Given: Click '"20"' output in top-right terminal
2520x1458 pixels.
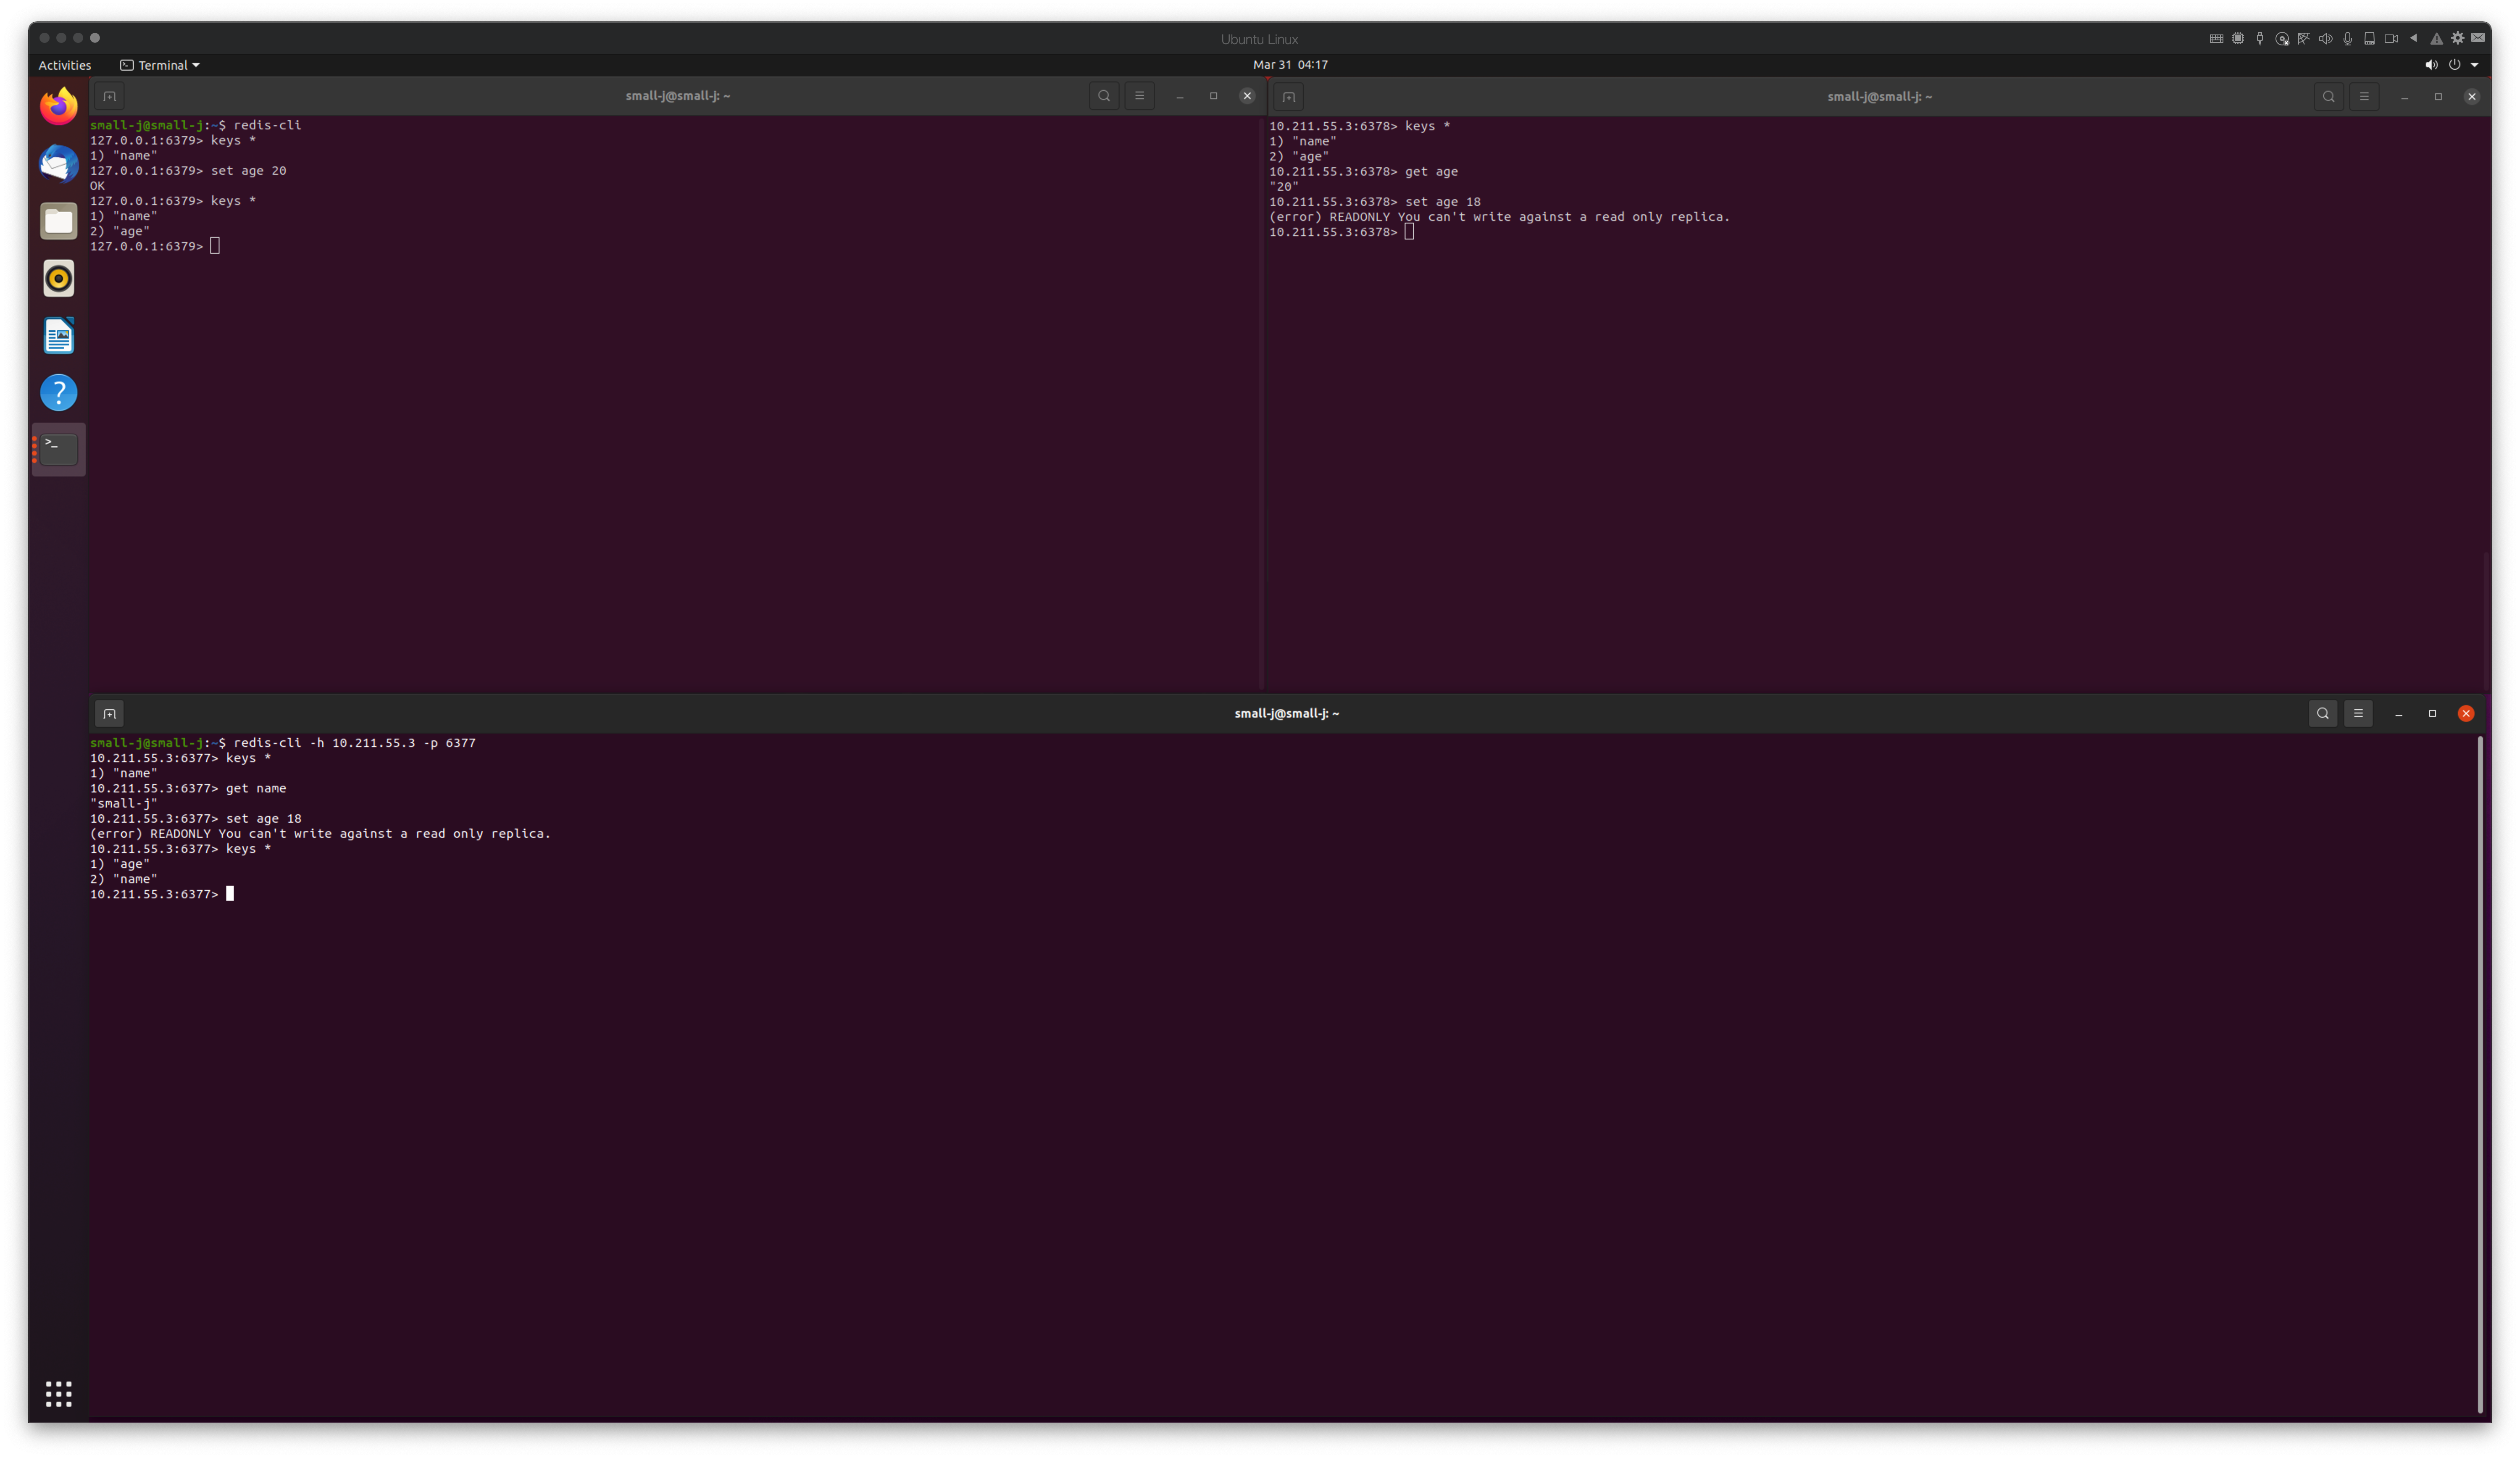Looking at the screenshot, I should click(1284, 187).
